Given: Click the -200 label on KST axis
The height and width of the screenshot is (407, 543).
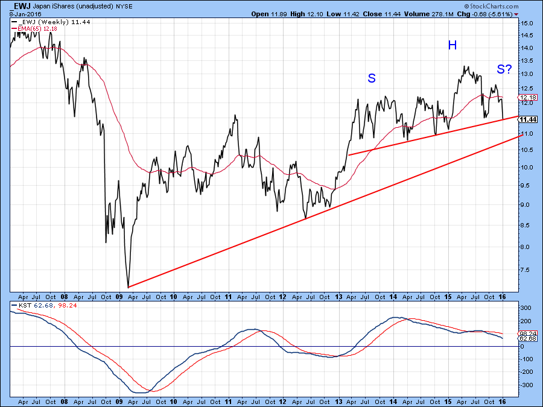Looking at the screenshot, I should [x=526, y=371].
